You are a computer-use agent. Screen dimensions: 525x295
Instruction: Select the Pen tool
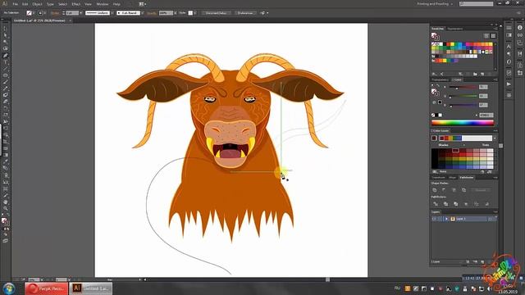click(x=6, y=56)
